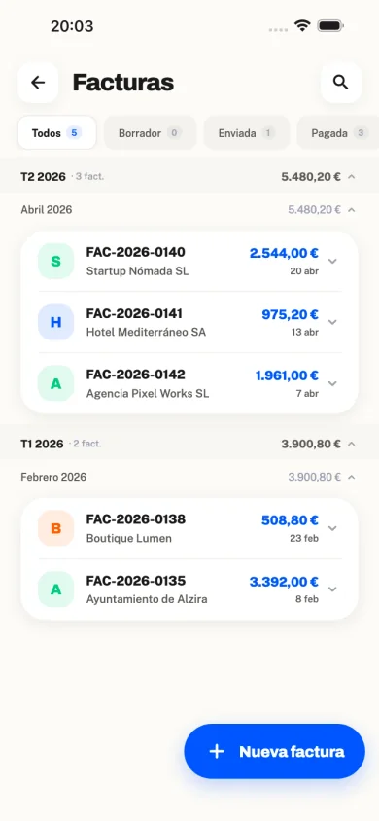The width and height of the screenshot is (379, 821).
Task: Collapse the T2 2026 quarter section
Action: click(352, 177)
